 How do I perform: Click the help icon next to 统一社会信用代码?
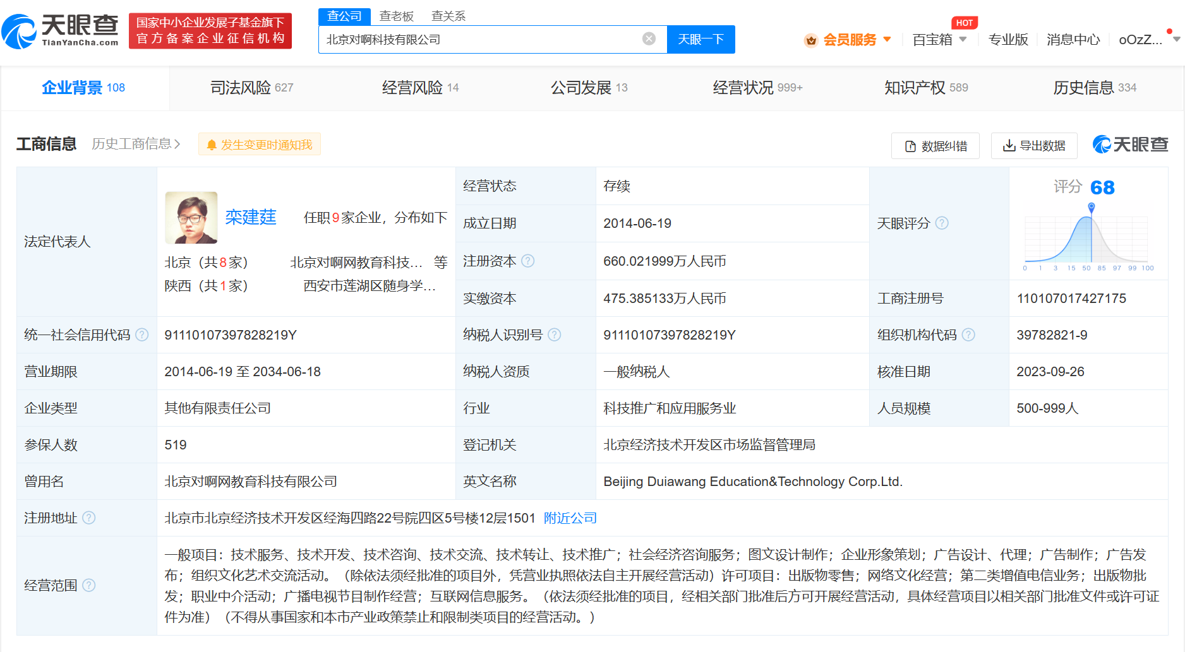[x=141, y=335]
